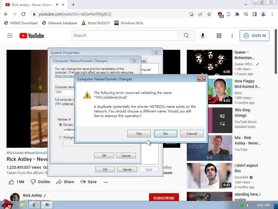This screenshot has width=278, height=209.
Task: Click the share page icon in address bar
Action: [x=200, y=14]
